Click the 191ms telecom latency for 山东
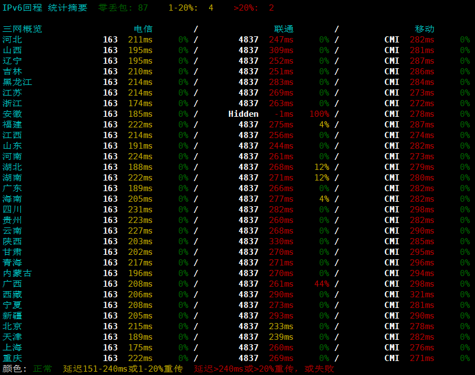 pos(140,146)
